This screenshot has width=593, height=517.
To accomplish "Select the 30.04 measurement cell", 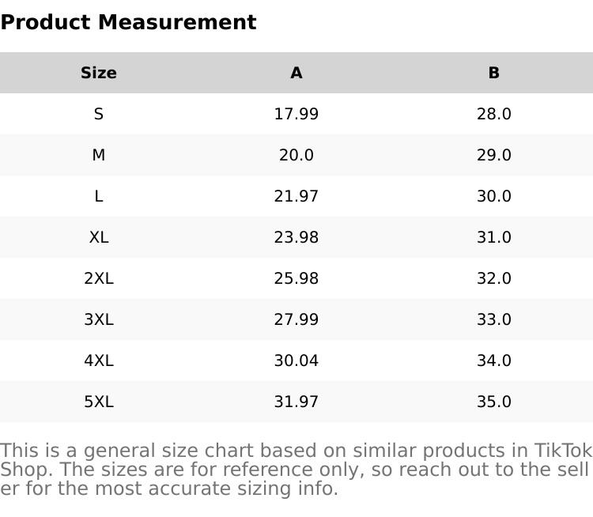I will coord(296,360).
